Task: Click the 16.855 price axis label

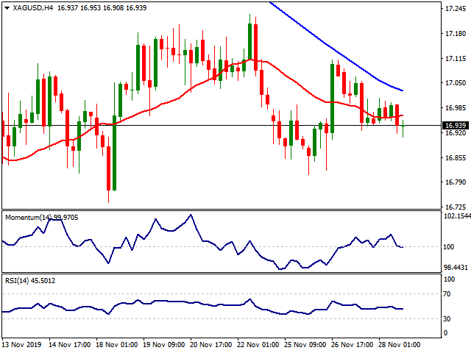Action: 456,158
